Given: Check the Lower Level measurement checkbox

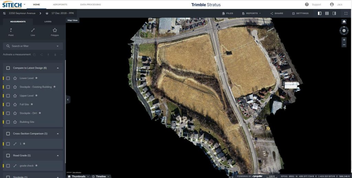Looking at the screenshot, I should [8, 78].
